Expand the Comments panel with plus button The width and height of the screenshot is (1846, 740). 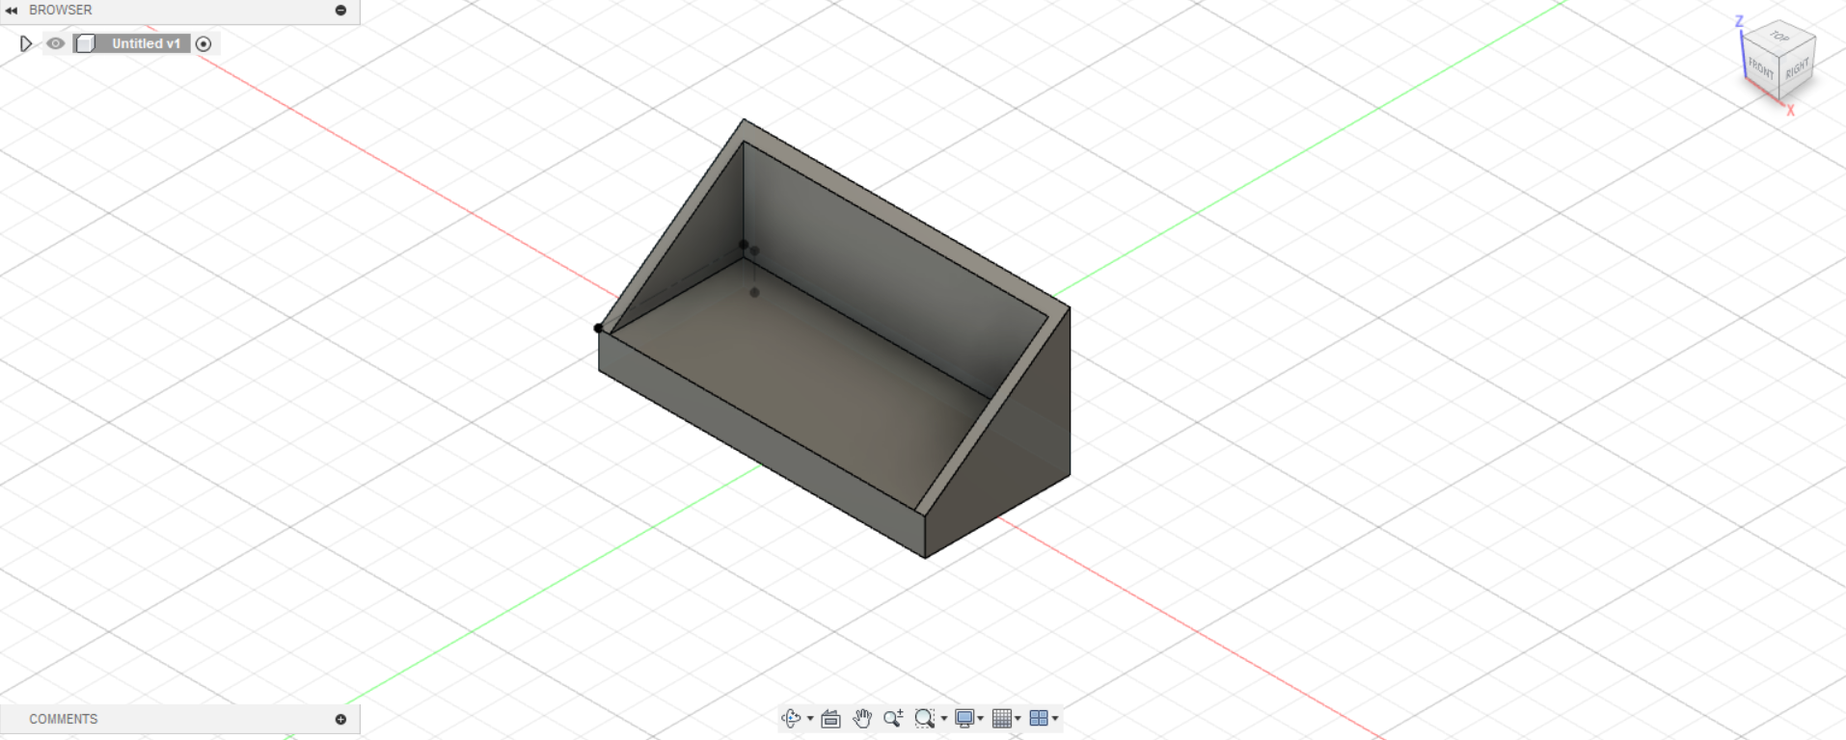tap(340, 719)
